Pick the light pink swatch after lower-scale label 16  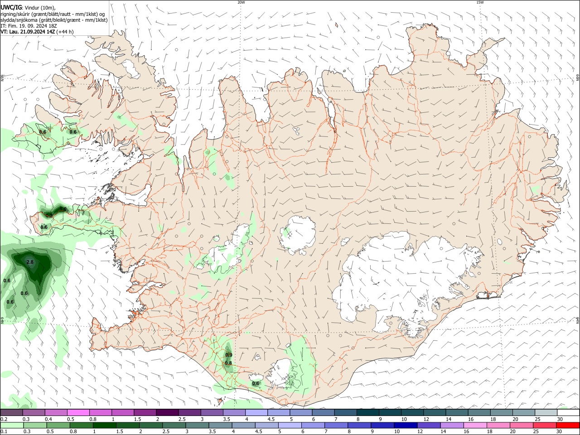click(x=475, y=425)
